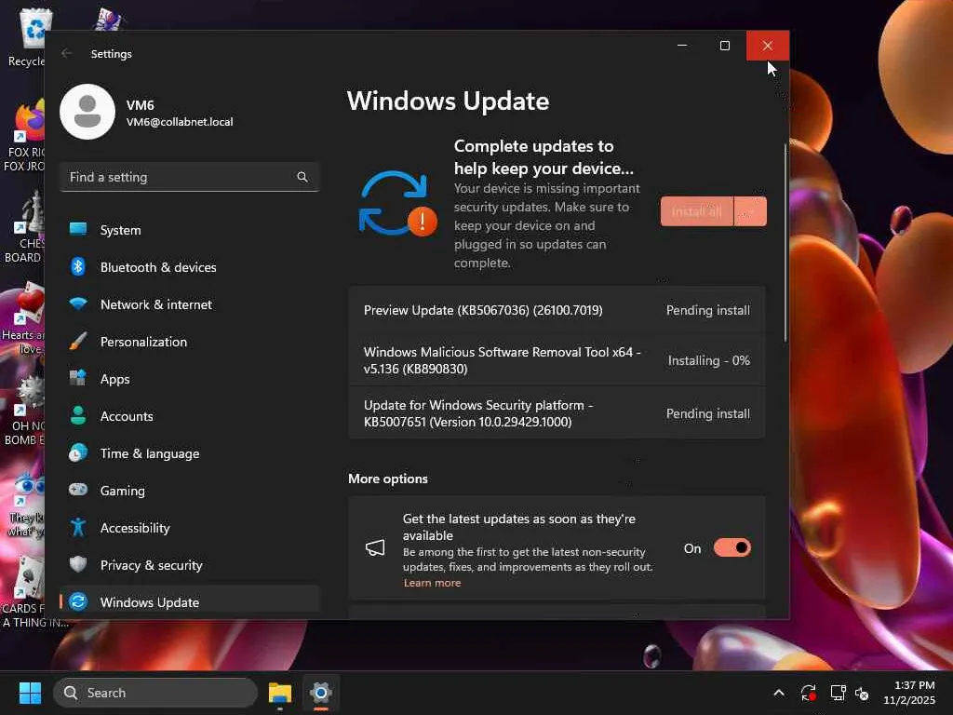Switch to Network & internet page
The width and height of the screenshot is (953, 715).
tap(190, 304)
